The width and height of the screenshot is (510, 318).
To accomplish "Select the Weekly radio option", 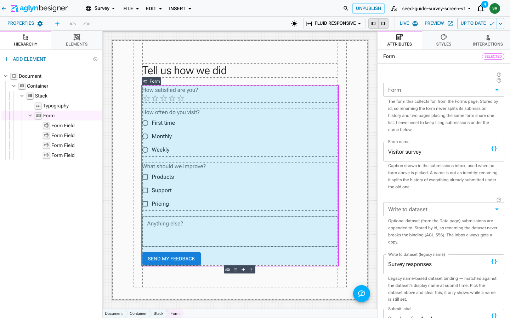I will 145,150.
